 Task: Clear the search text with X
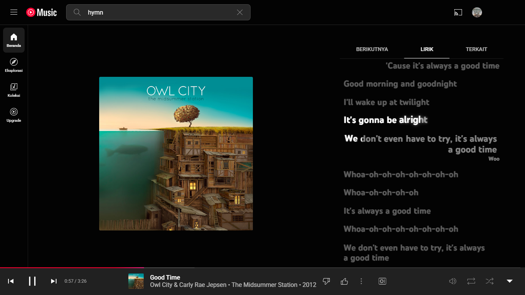click(240, 12)
